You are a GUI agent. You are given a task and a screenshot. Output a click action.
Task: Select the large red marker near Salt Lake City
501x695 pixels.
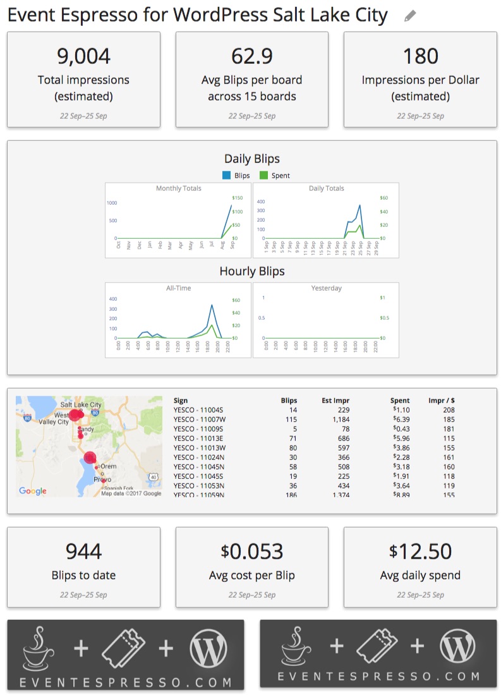click(x=75, y=415)
